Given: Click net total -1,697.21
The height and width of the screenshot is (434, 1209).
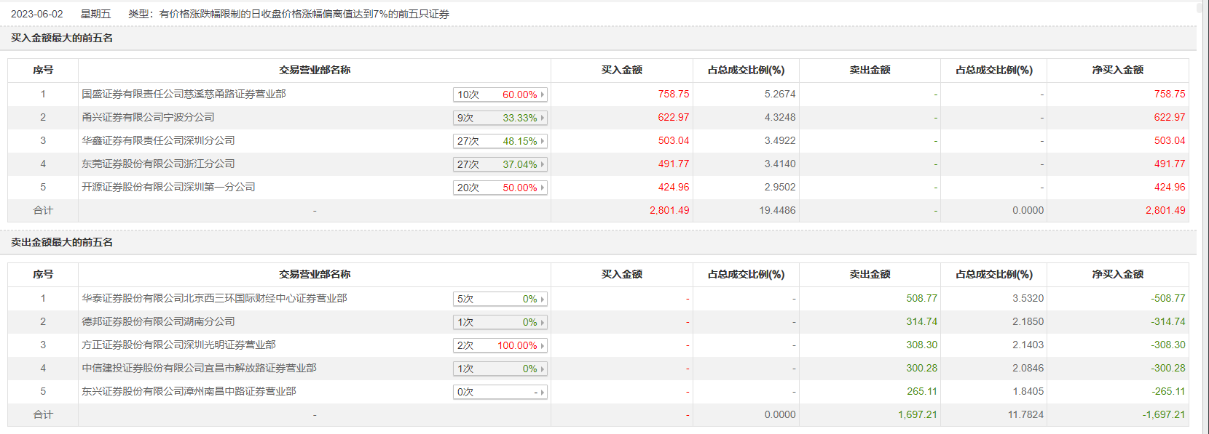Looking at the screenshot, I should pyautogui.click(x=1164, y=414).
